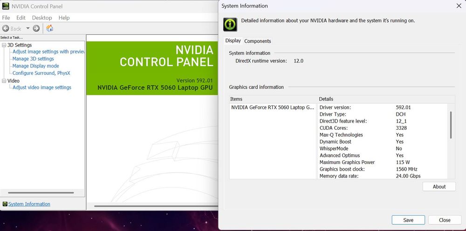Image resolution: width=466 pixels, height=231 pixels.
Task: Click the Details column header
Action: click(386, 99)
